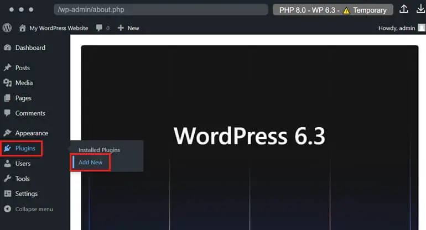426x230 pixels.
Task: Click Howdy, admin account link
Action: point(397,28)
